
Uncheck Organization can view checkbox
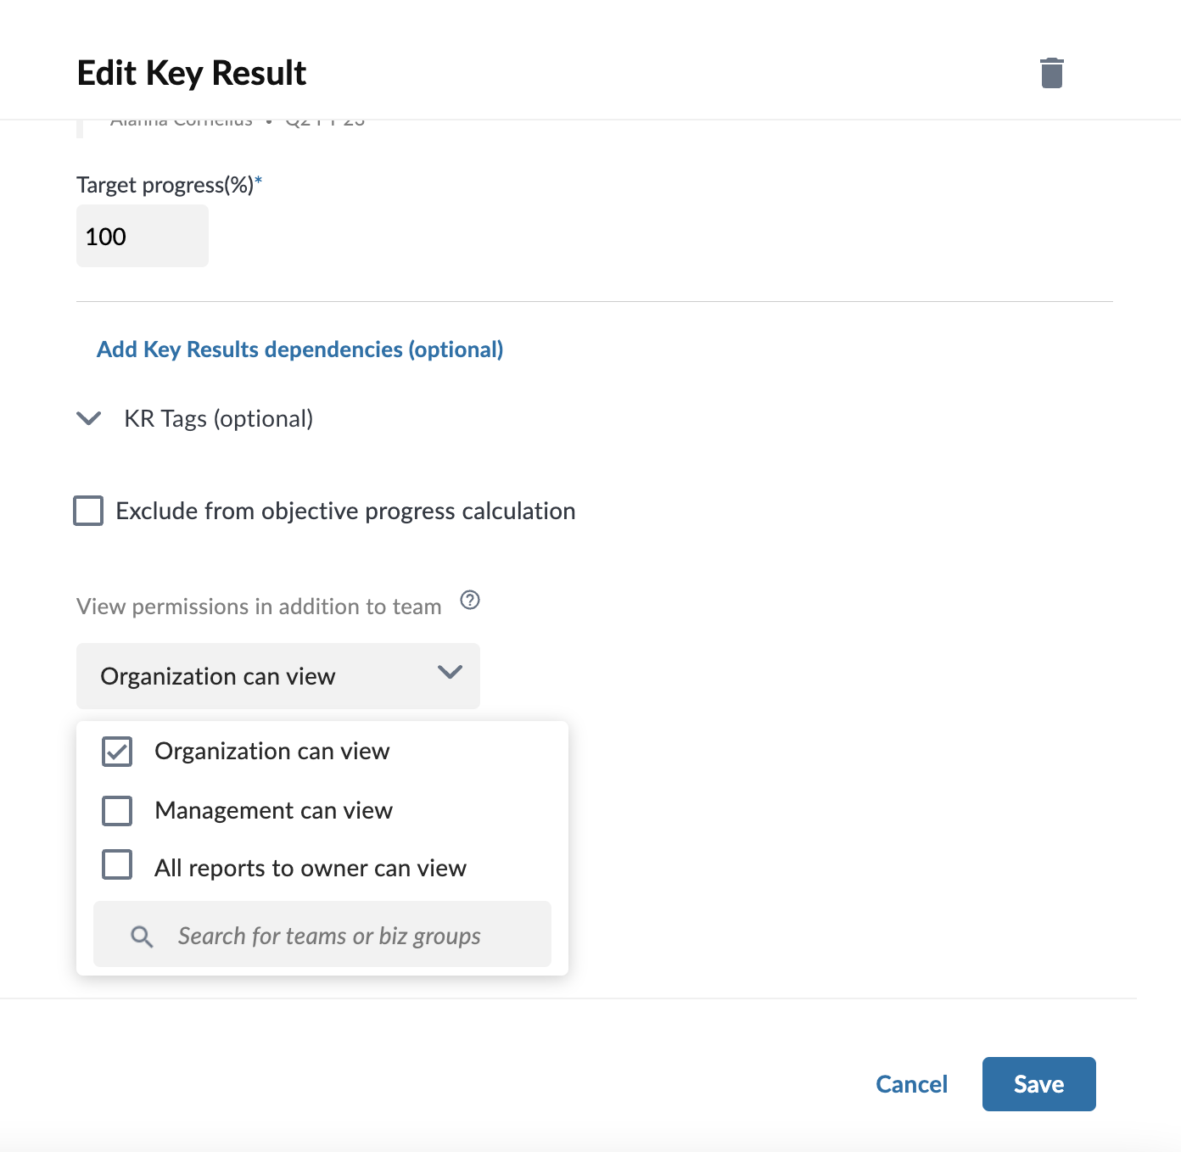(x=117, y=752)
